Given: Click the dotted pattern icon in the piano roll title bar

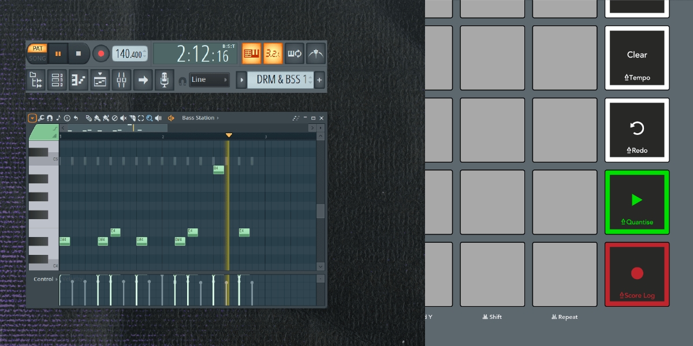Looking at the screenshot, I should (296, 118).
